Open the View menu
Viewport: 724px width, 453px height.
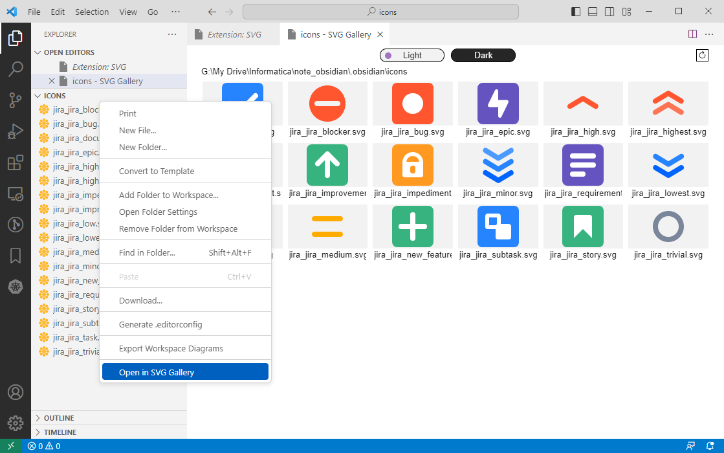tap(128, 12)
